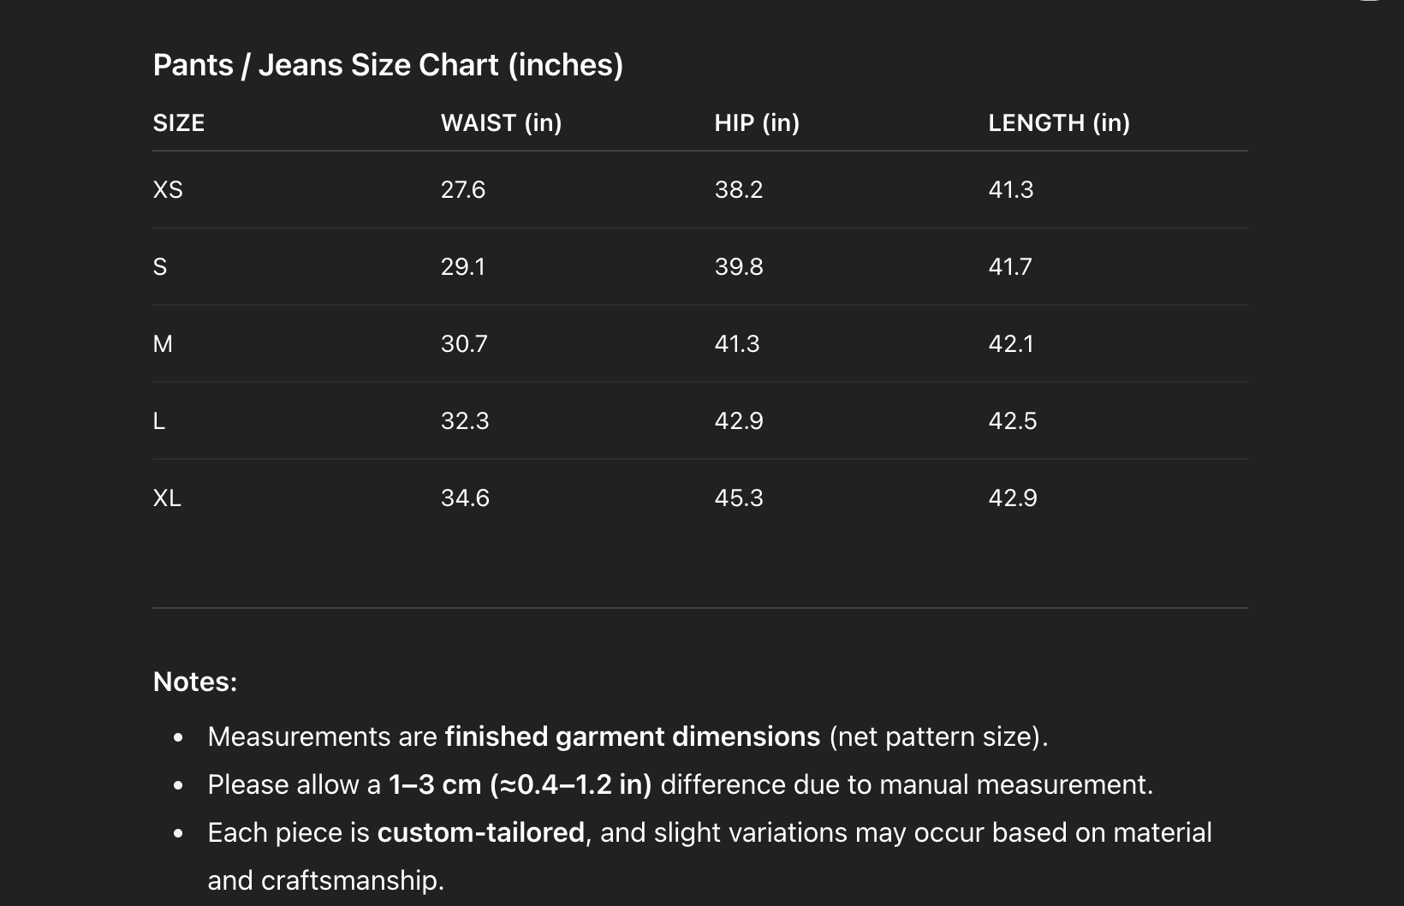Click the M waist value 30.7
Screen dimensions: 1404x906
[x=464, y=344]
